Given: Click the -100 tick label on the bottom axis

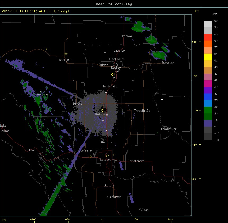Looking at the screenshot, I should (x=33, y=219).
